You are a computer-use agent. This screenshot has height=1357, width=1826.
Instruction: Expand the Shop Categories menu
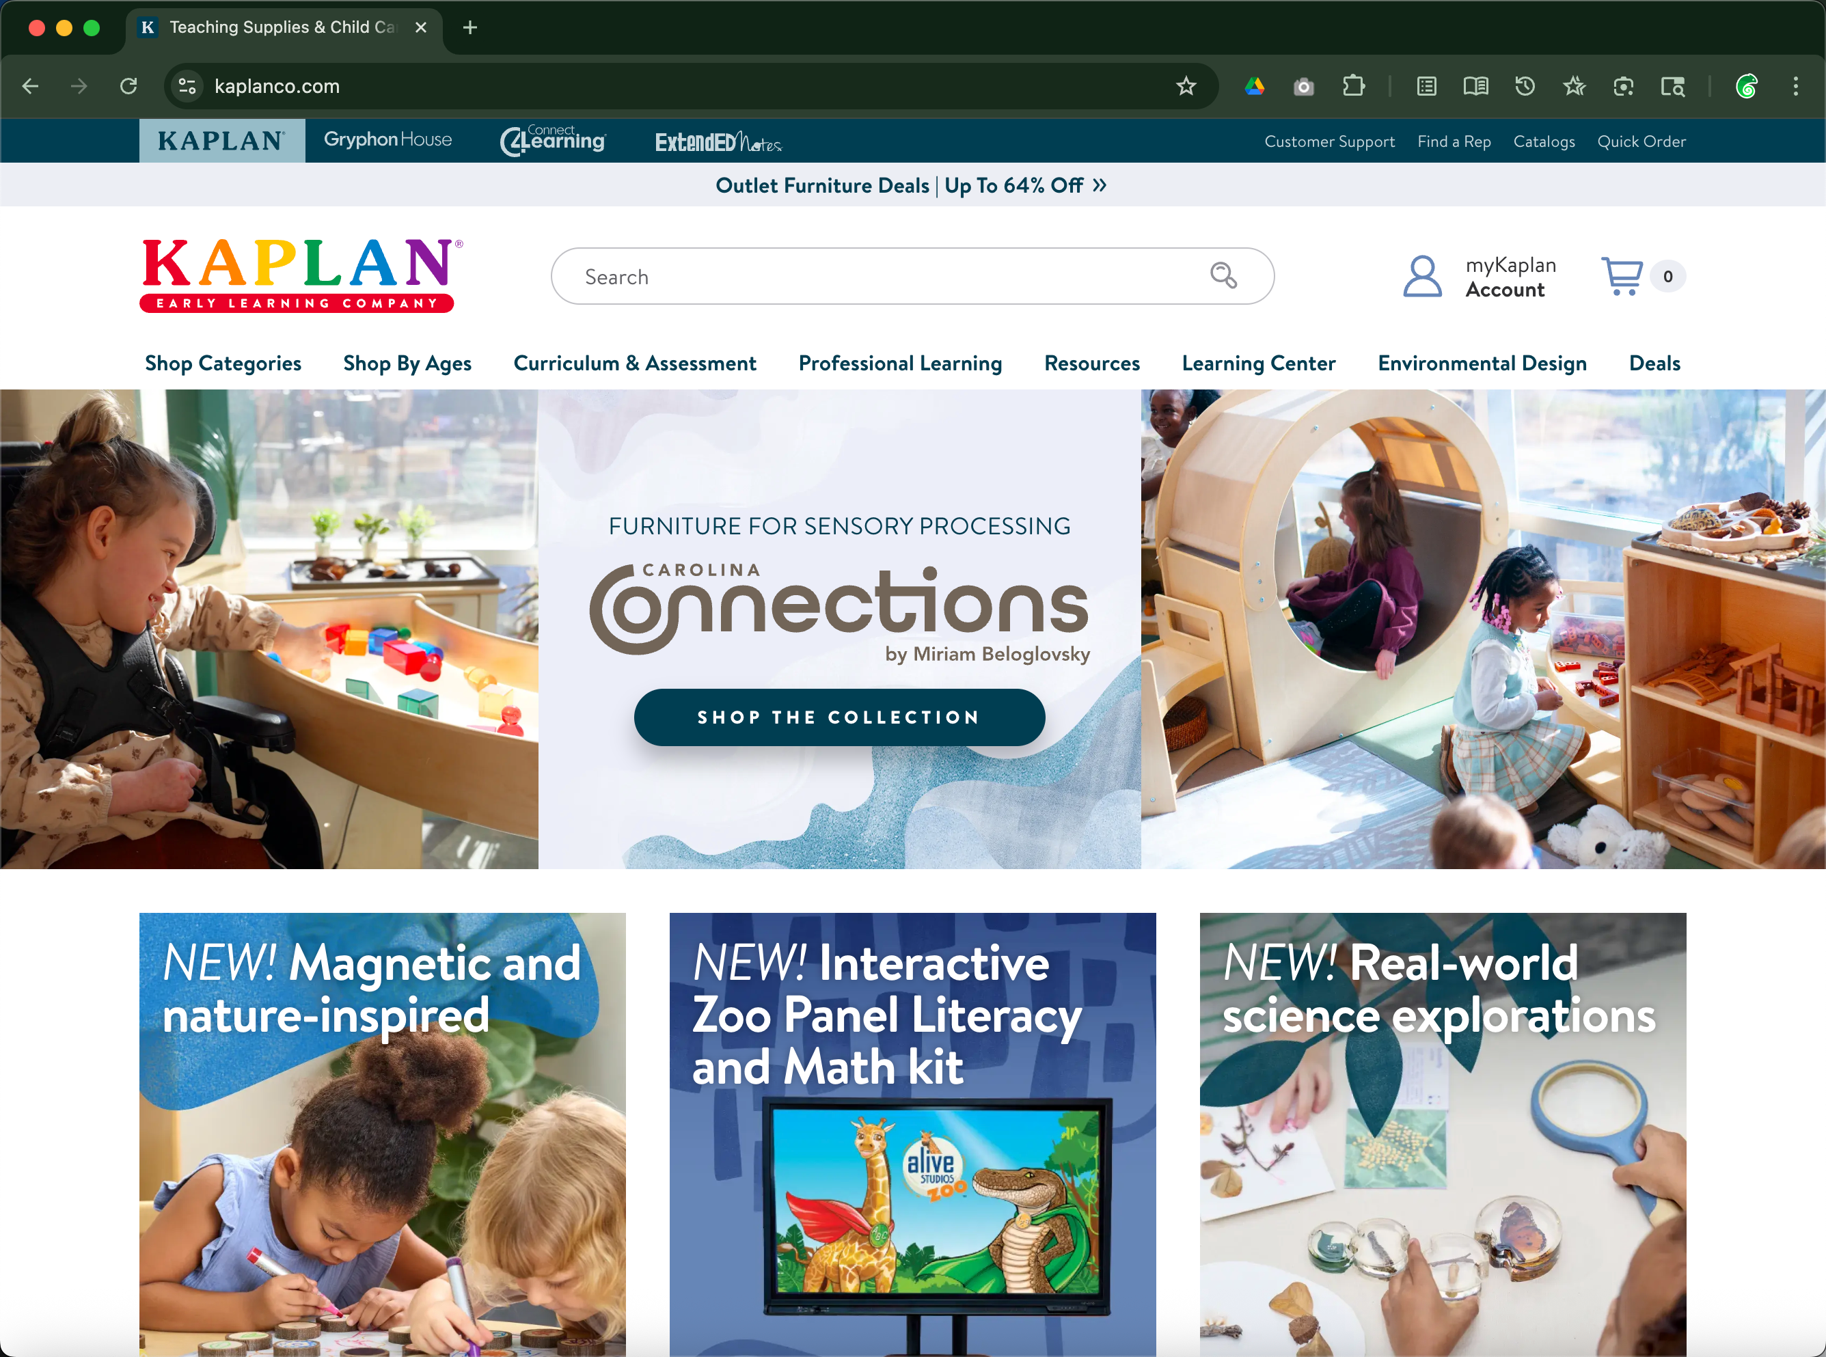tap(223, 363)
